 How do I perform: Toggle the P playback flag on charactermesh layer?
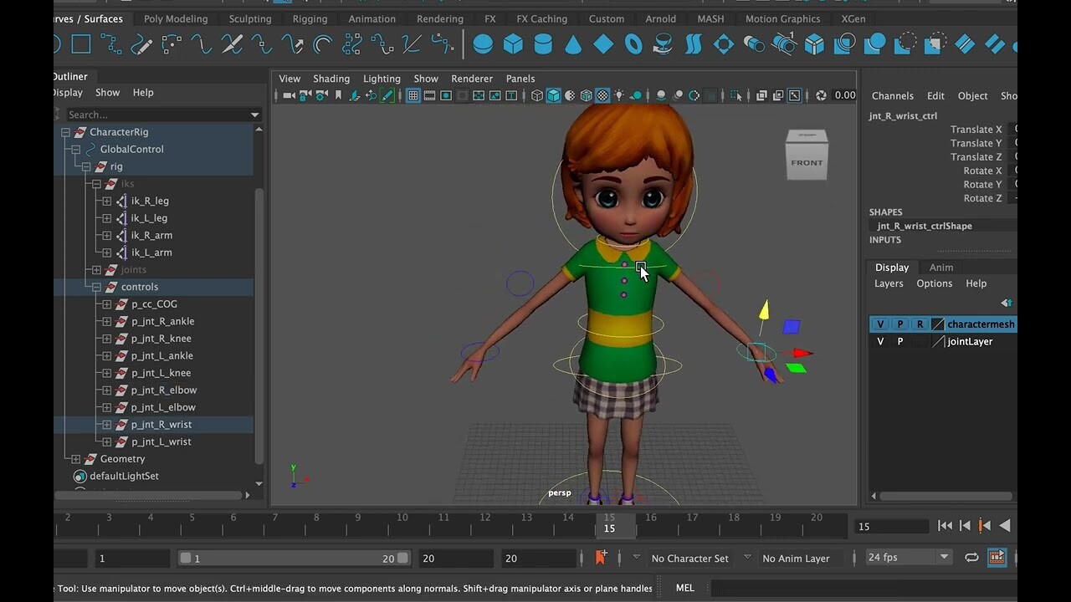point(900,324)
